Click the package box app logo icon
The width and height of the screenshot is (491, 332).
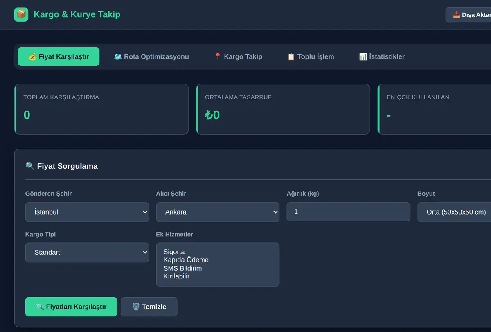point(21,15)
